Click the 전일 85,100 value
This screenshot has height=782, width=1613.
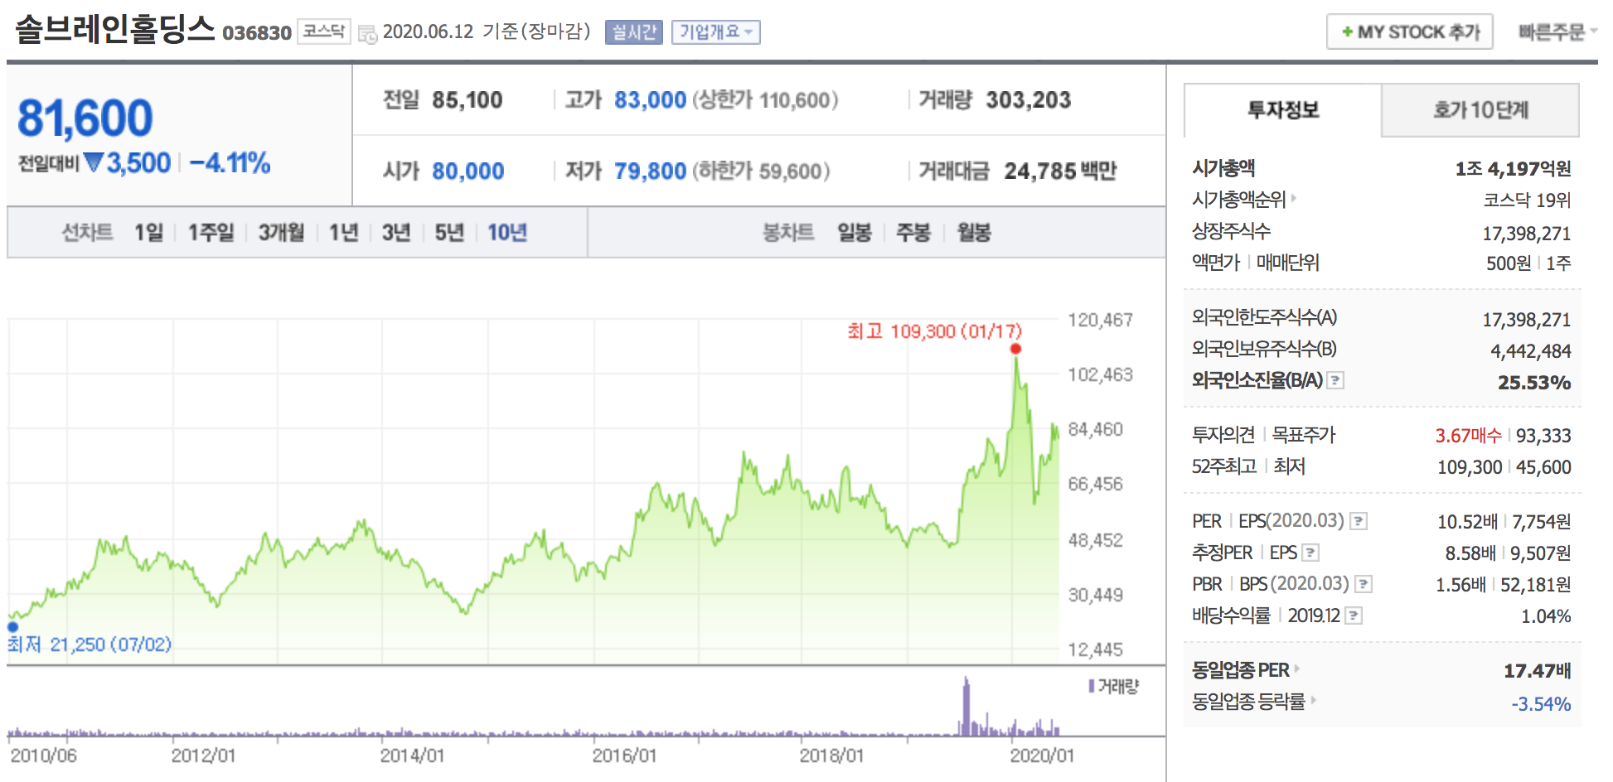[x=467, y=100]
